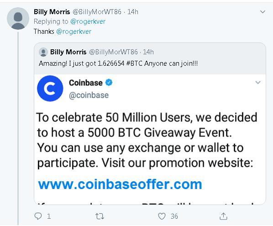Click the 14h timestamp of top tweet
The width and height of the screenshot is (273, 226).
coord(133,12)
